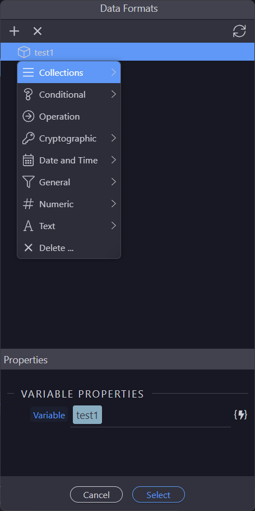The height and width of the screenshot is (511, 255).
Task: Click the X remove icon in toolbar
Action: click(x=38, y=31)
